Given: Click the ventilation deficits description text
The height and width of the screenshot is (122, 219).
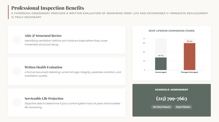Looking at the screenshot, I should 66,43.
